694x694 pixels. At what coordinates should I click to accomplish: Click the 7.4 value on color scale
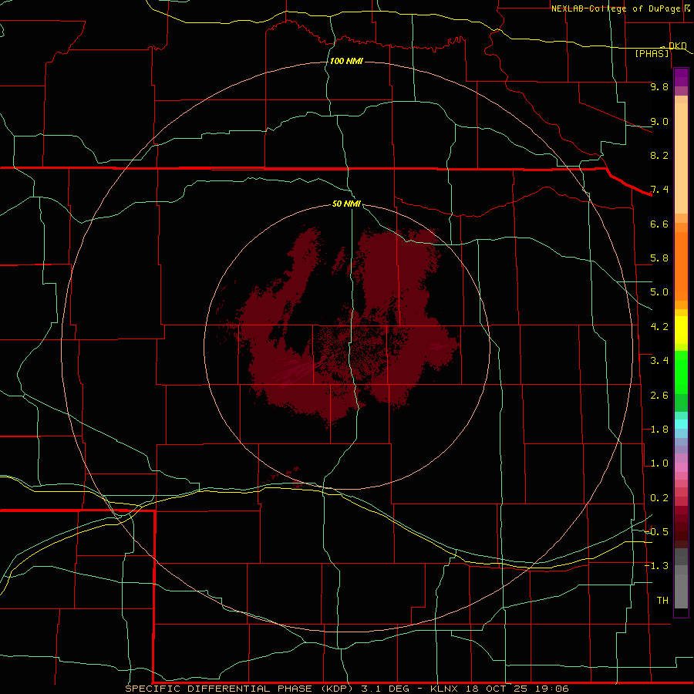tap(659, 190)
